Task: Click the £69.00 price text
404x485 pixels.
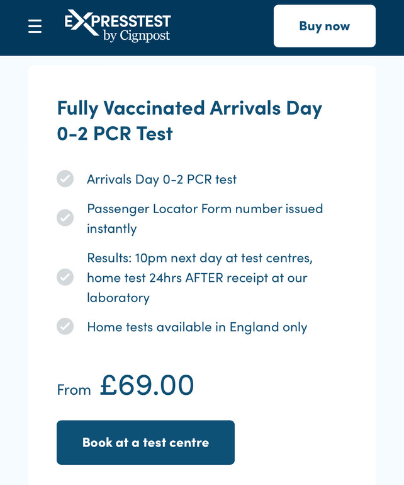Action: (x=147, y=385)
